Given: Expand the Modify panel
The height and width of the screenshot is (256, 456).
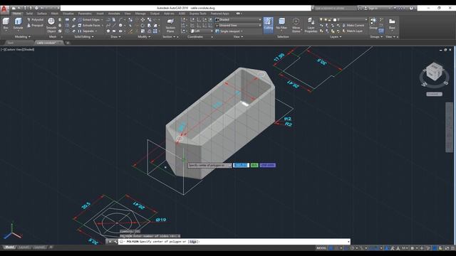Looking at the screenshot, I should click(x=144, y=37).
